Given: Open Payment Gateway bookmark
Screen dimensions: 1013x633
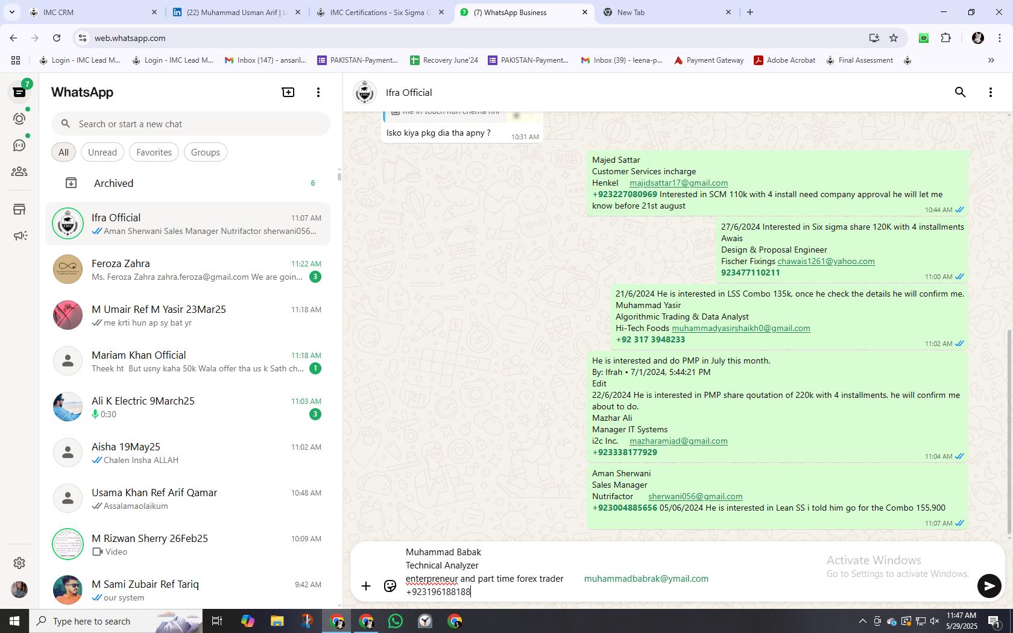Looking at the screenshot, I should coord(708,60).
